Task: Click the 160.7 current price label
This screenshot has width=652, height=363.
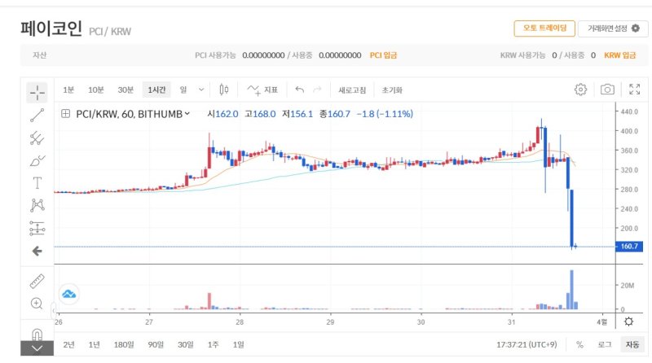Action: 628,247
